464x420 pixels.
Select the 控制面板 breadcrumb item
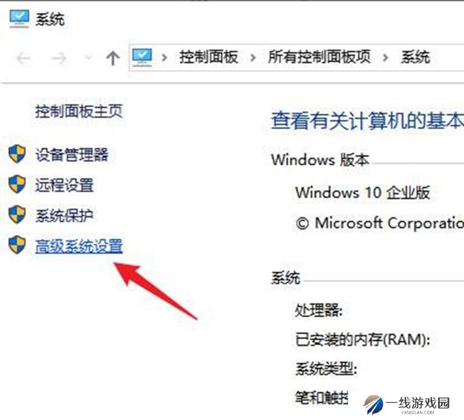208,57
